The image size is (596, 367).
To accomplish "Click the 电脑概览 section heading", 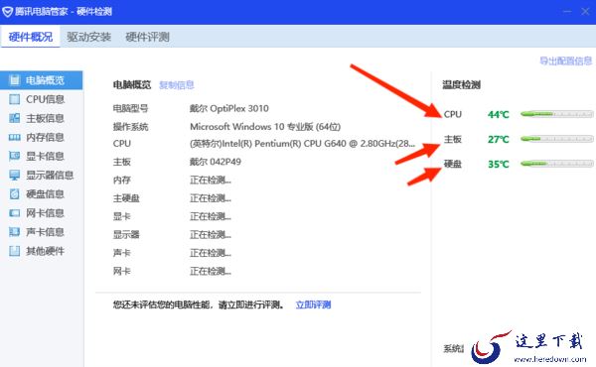I will pyautogui.click(x=132, y=84).
